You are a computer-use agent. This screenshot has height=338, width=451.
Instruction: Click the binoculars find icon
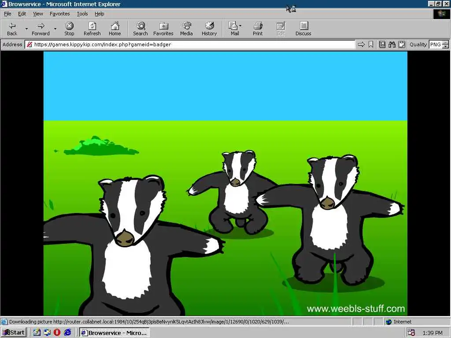pos(392,44)
